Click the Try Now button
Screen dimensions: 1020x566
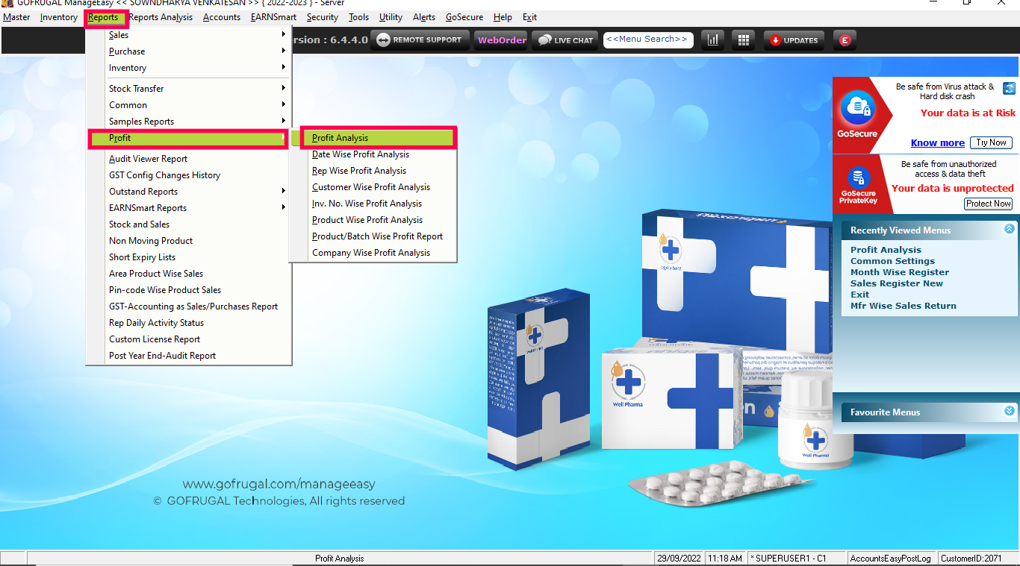tap(992, 142)
